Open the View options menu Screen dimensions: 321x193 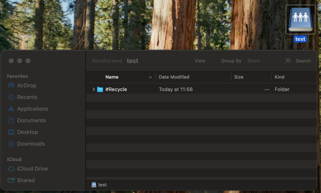pos(200,61)
